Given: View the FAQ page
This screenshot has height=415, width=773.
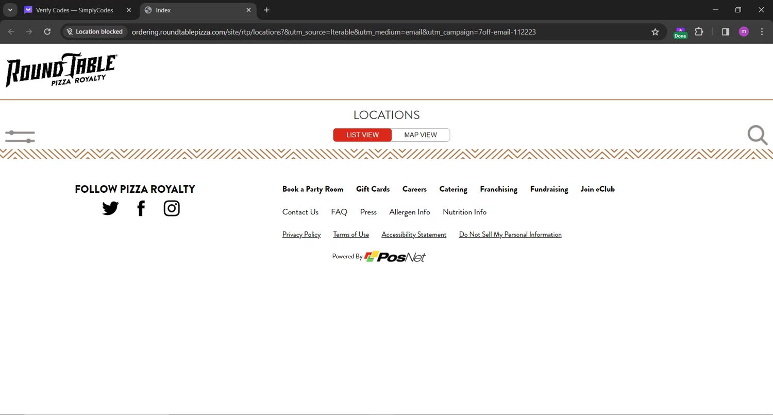Looking at the screenshot, I should pyautogui.click(x=339, y=212).
